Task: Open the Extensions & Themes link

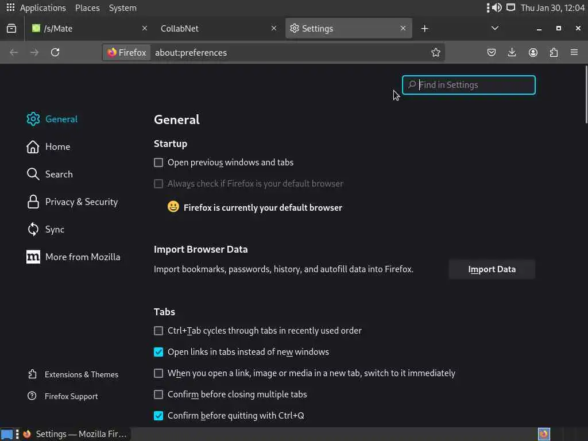Action: click(81, 374)
